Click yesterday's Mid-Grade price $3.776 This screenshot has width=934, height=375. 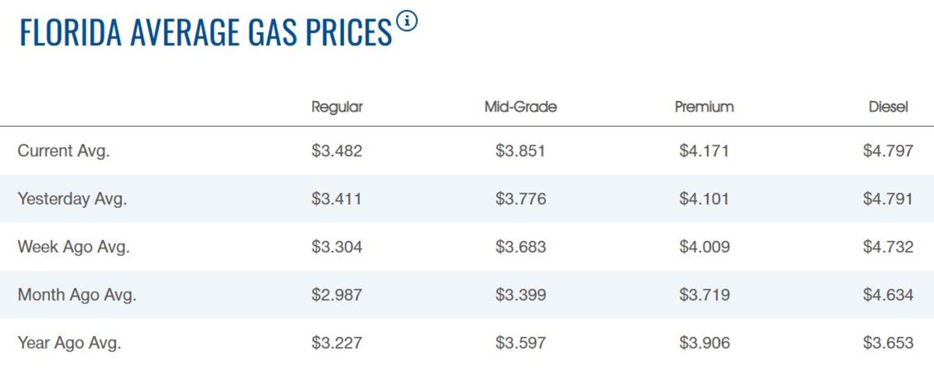point(520,199)
